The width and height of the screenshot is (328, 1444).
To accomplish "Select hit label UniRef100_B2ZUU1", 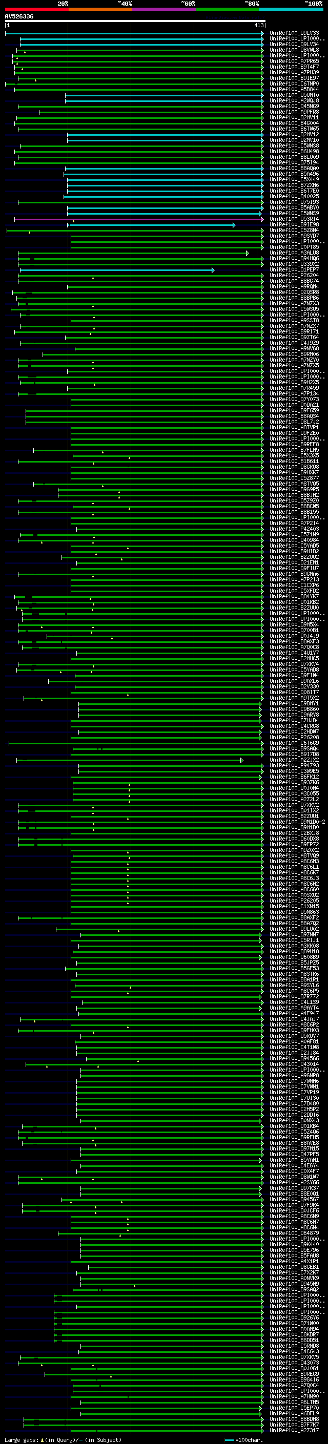I will click(x=294, y=816).
